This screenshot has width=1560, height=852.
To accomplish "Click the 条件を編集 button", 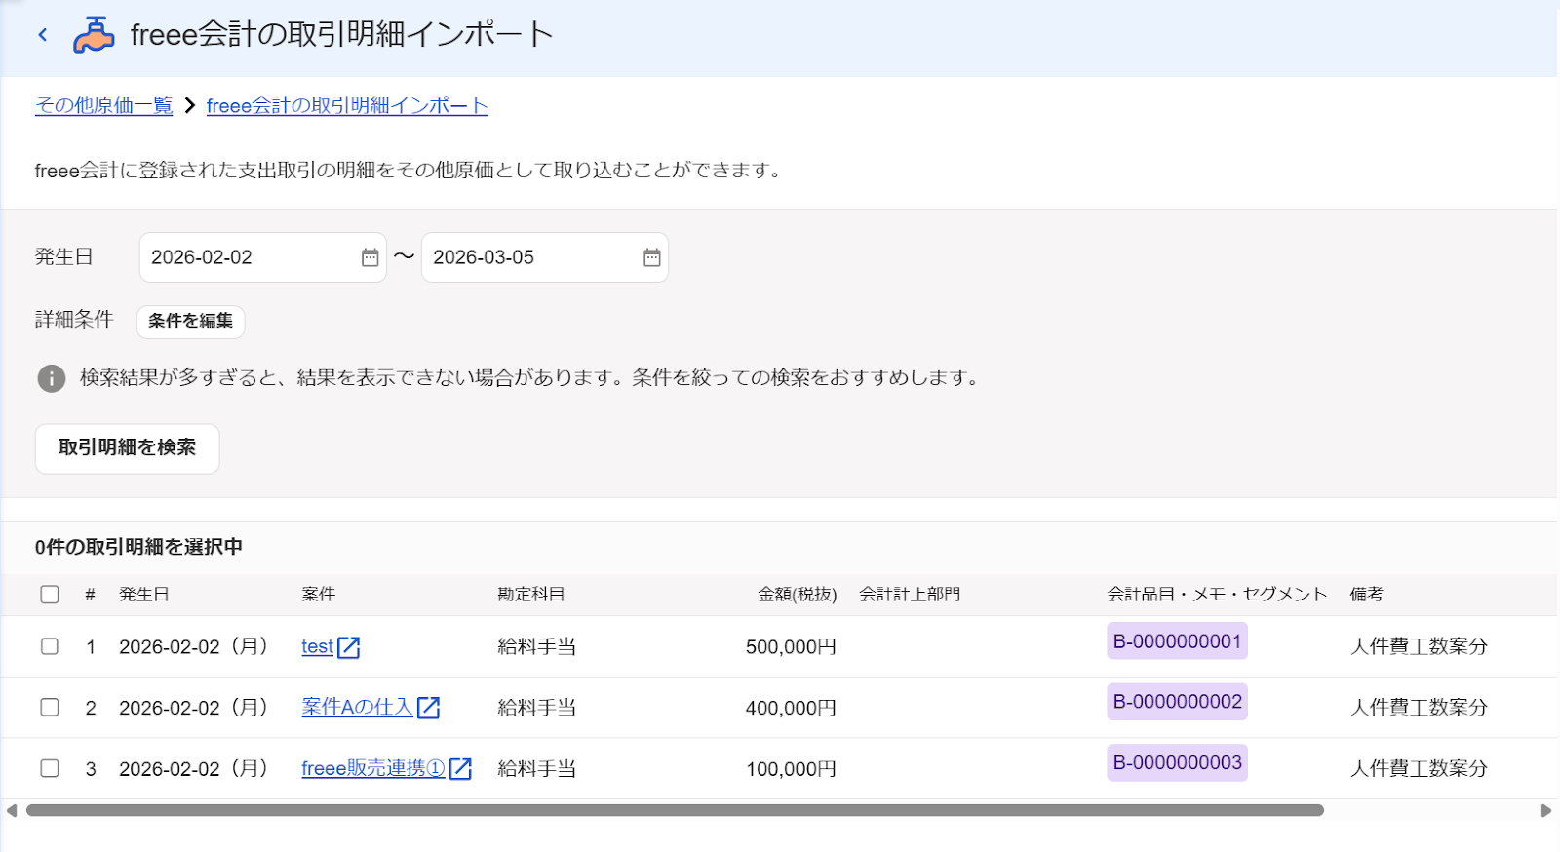I will [191, 321].
